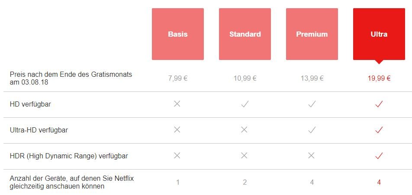Click the HD checkmark under Premium
This screenshot has height=195, width=412.
(x=312, y=104)
